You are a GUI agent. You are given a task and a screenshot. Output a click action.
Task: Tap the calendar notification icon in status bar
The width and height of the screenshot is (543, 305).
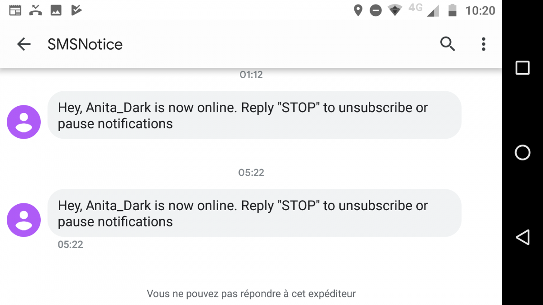coord(15,10)
